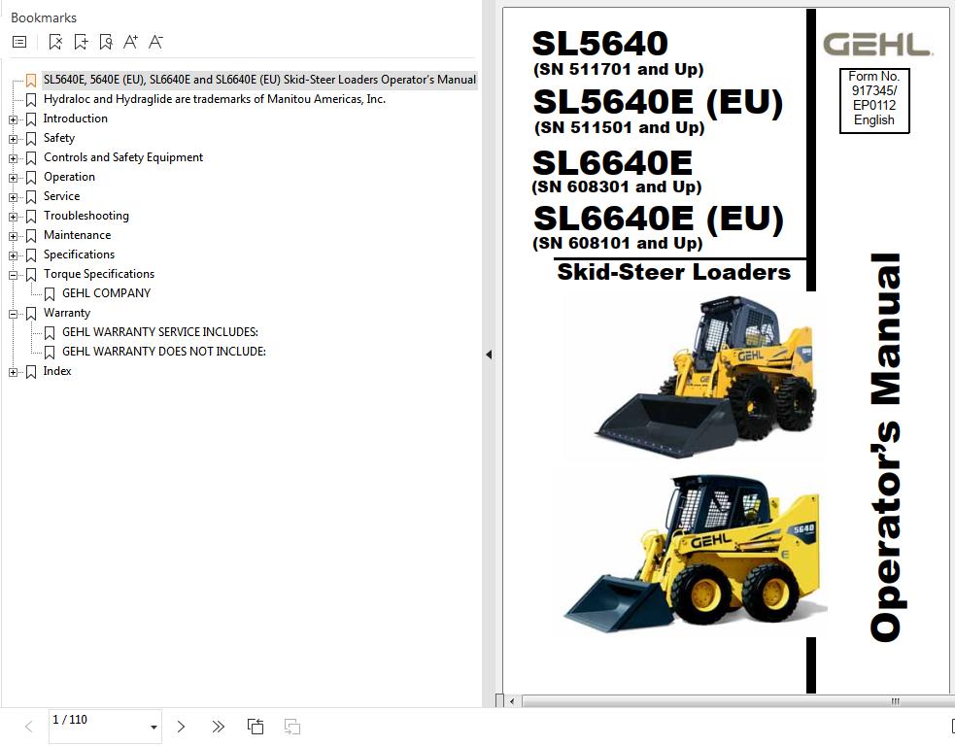This screenshot has width=955, height=746.
Task: Open the Index bookmark
Action: 57,371
